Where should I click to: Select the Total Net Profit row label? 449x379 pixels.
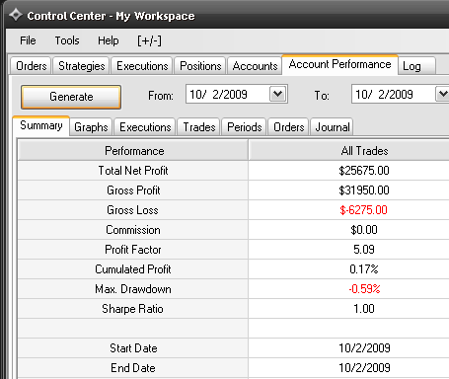[x=133, y=171]
